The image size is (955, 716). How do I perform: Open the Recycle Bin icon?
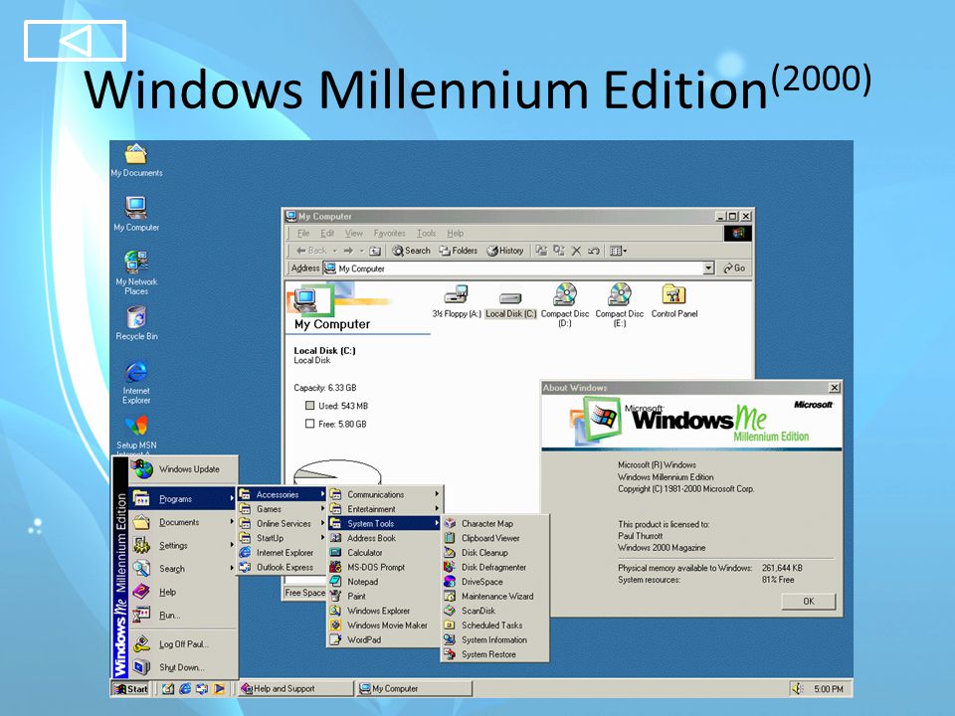(x=136, y=322)
